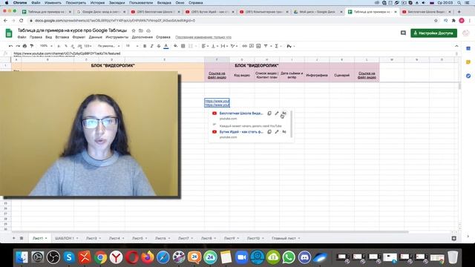475x267 pixels.
Task: Open the Бутик Идей link
Action: [241, 132]
